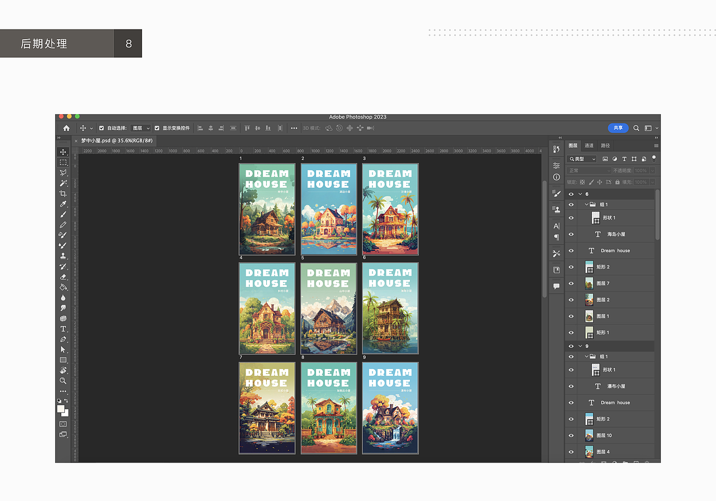Click the align left edges icon
This screenshot has height=501, width=716.
(x=200, y=128)
